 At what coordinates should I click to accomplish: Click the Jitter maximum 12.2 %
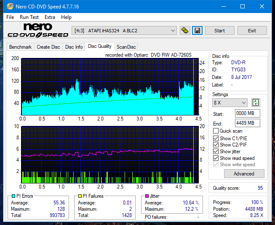click(x=192, y=209)
